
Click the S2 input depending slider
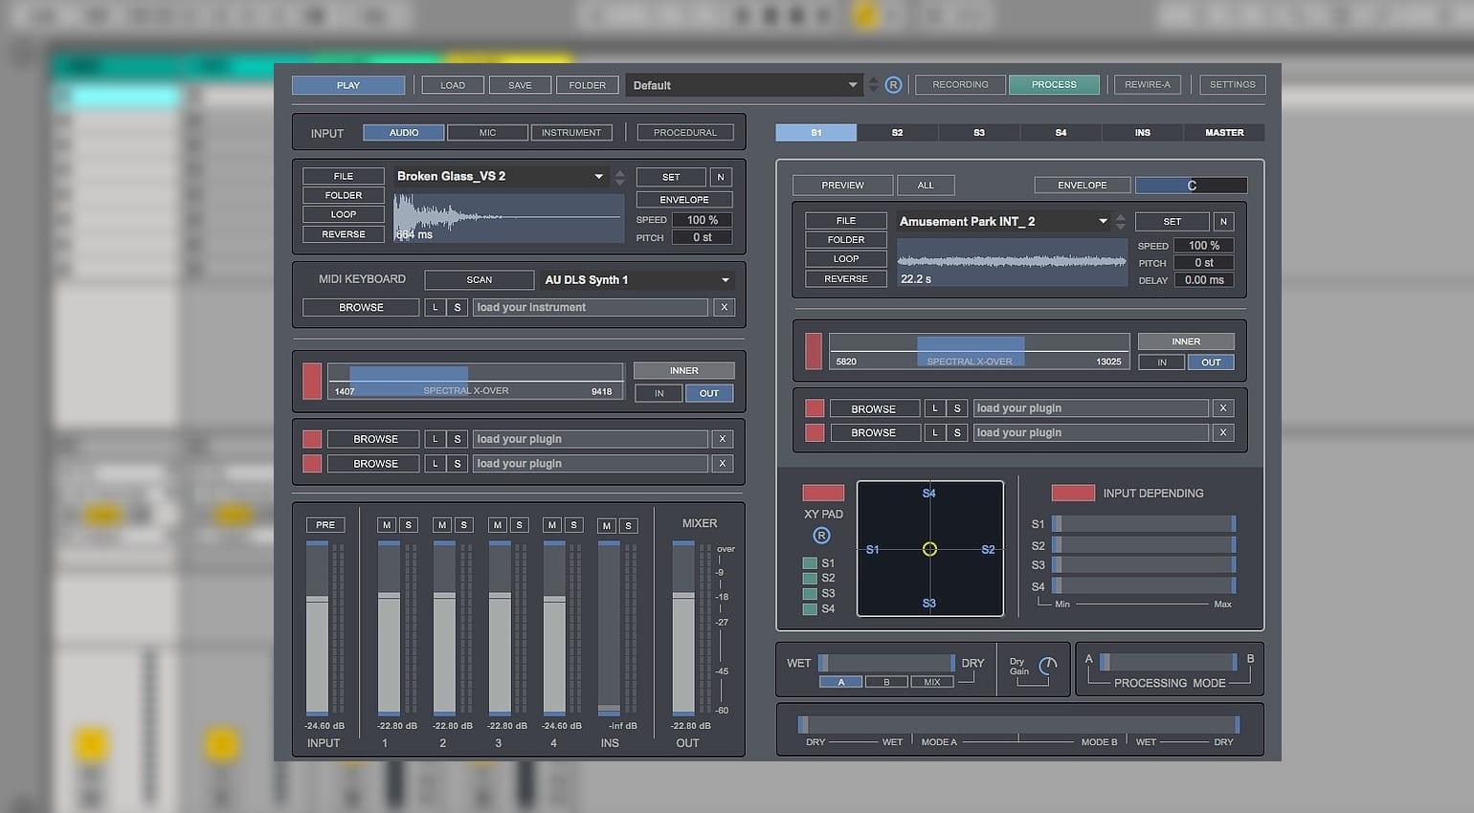click(1144, 544)
